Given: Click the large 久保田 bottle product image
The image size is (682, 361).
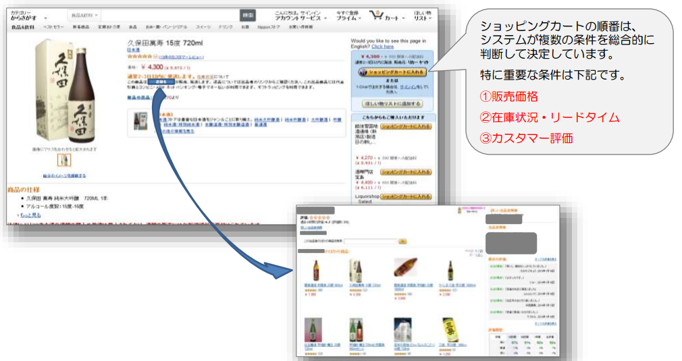Looking at the screenshot, I should (x=66, y=91).
